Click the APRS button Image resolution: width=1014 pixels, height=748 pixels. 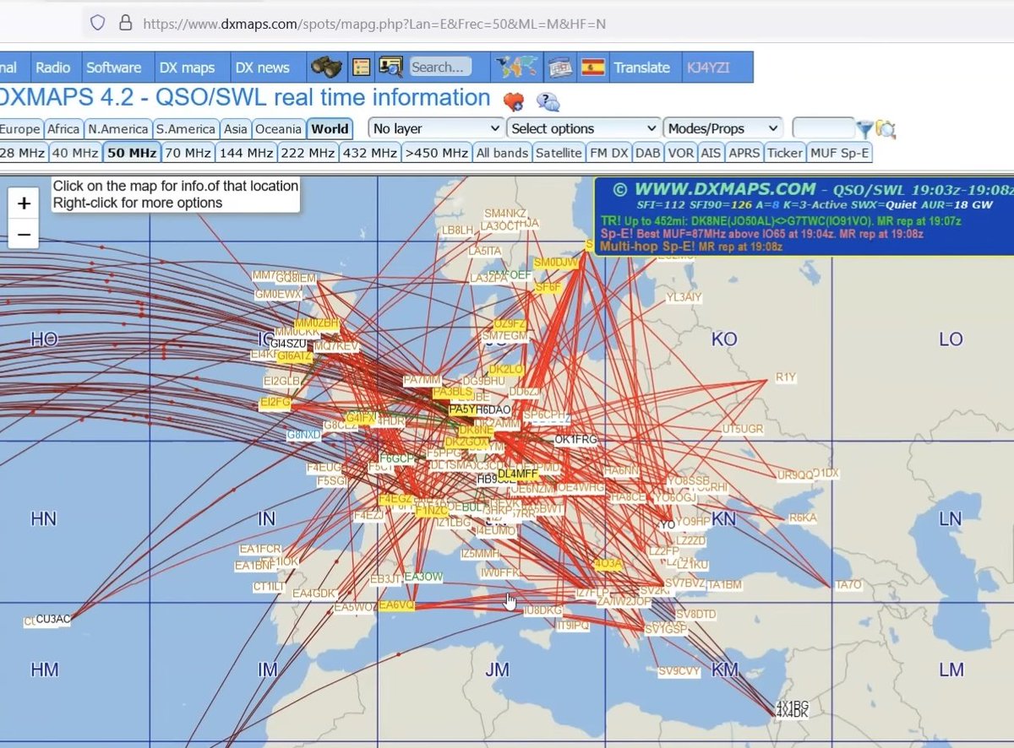click(x=744, y=153)
